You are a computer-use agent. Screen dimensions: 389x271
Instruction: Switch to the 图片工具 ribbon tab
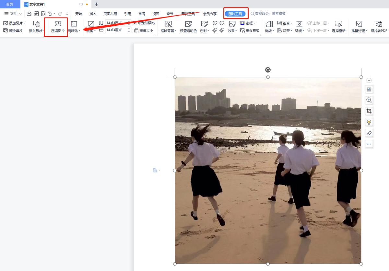coord(235,14)
